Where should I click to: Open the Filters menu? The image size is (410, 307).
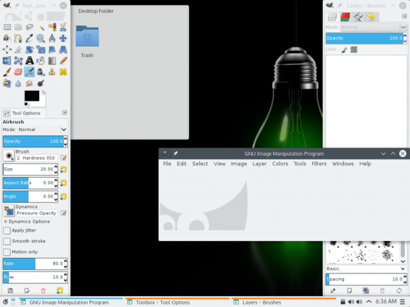(x=319, y=164)
